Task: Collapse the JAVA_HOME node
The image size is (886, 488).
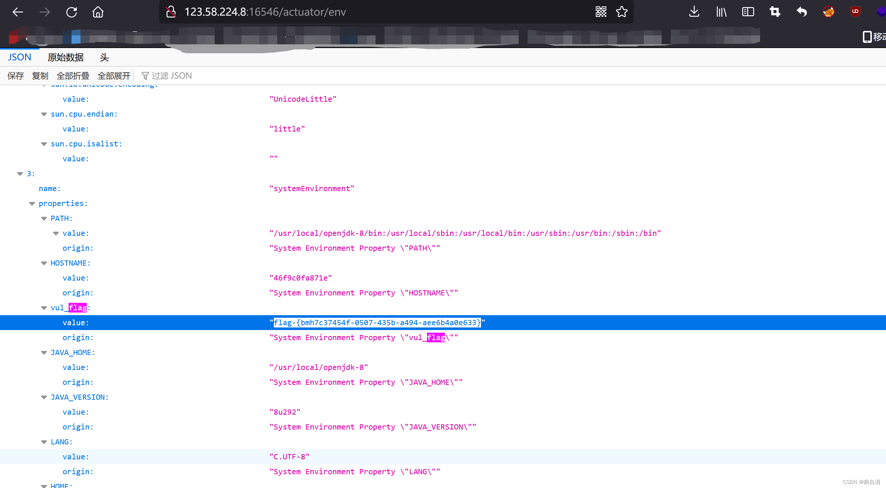Action: pos(44,353)
